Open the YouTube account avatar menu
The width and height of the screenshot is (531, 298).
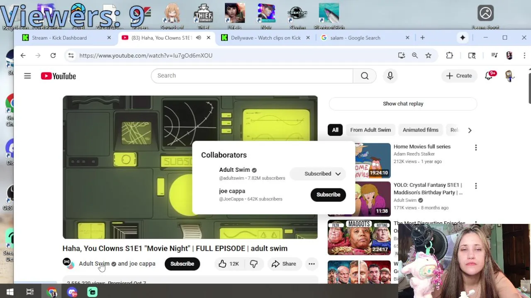(510, 76)
